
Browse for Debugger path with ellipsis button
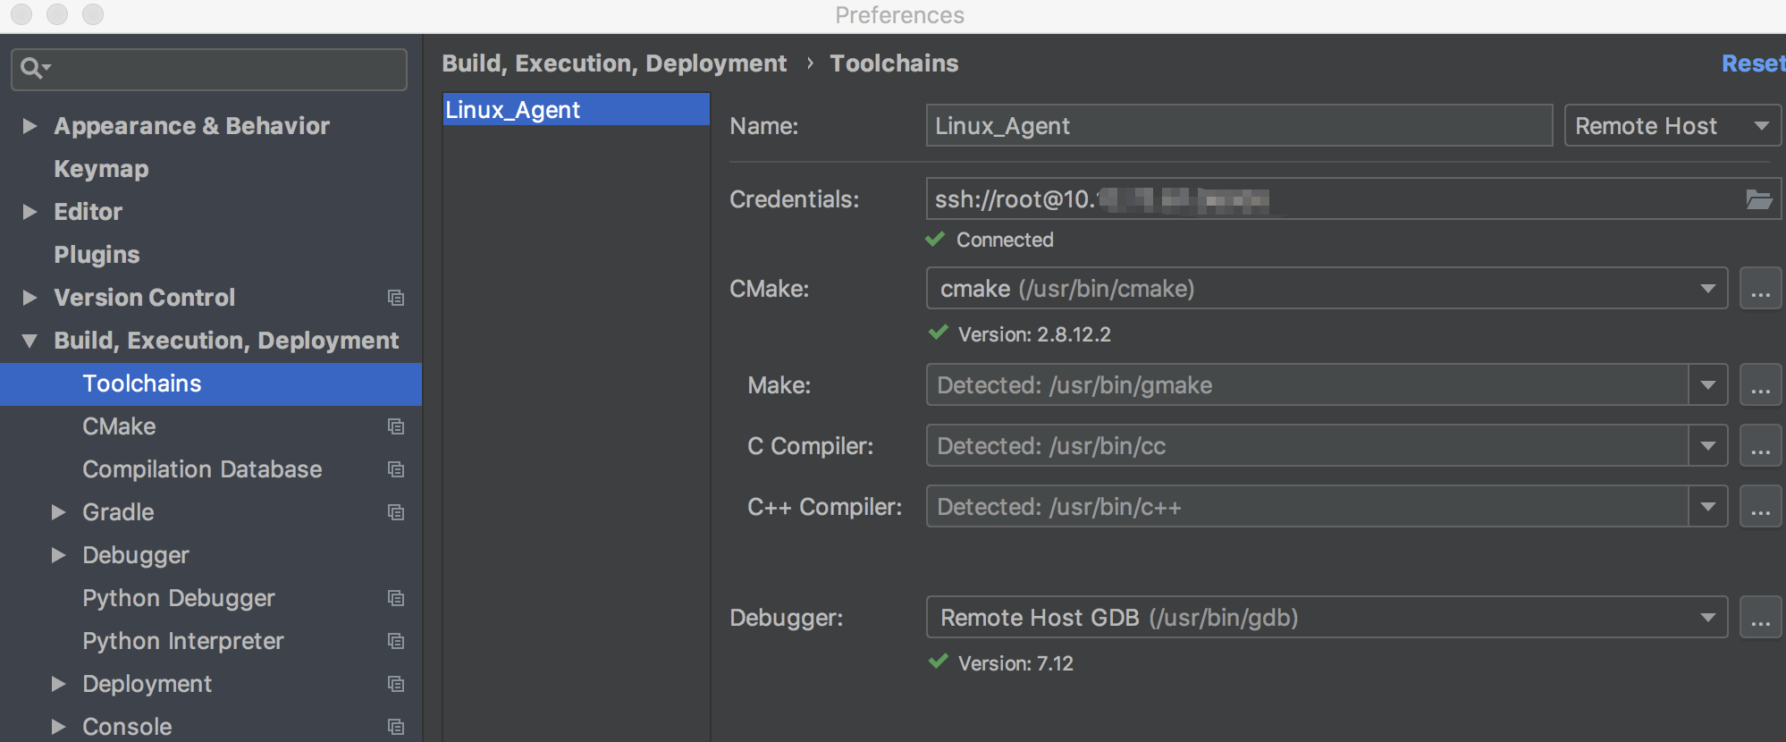(1760, 618)
